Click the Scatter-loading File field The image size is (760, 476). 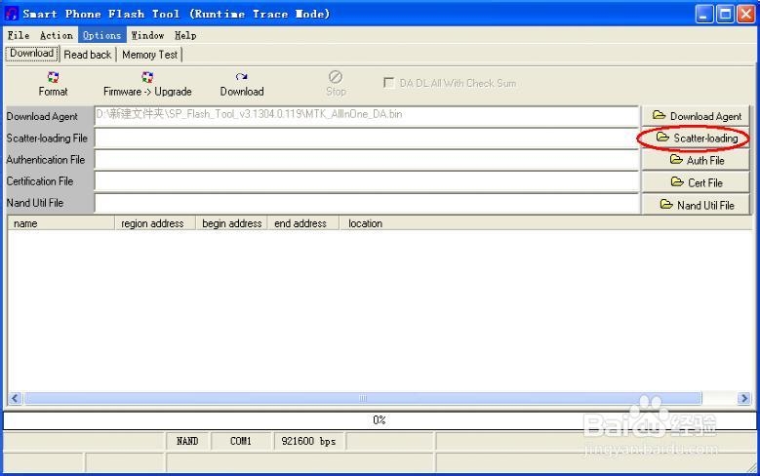(x=367, y=139)
